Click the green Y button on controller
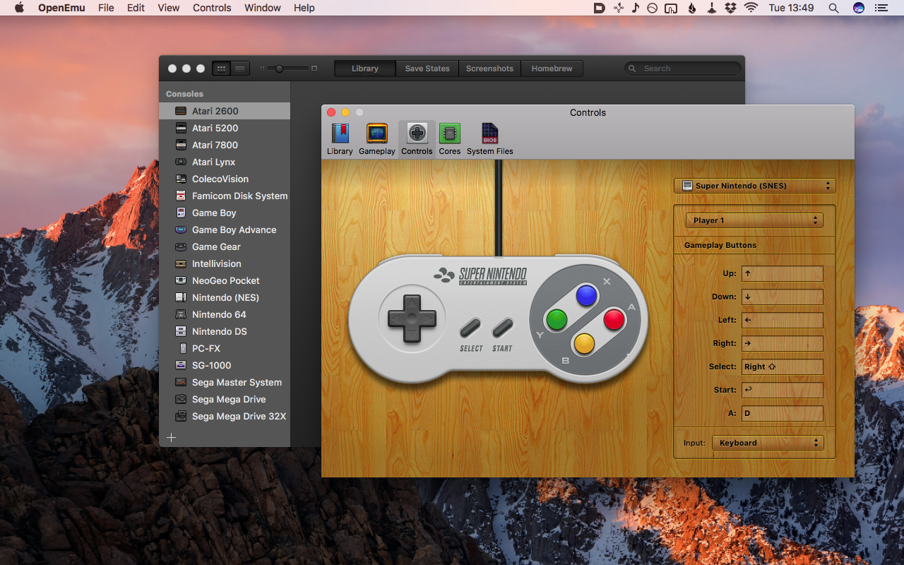The height and width of the screenshot is (565, 904). click(x=557, y=320)
